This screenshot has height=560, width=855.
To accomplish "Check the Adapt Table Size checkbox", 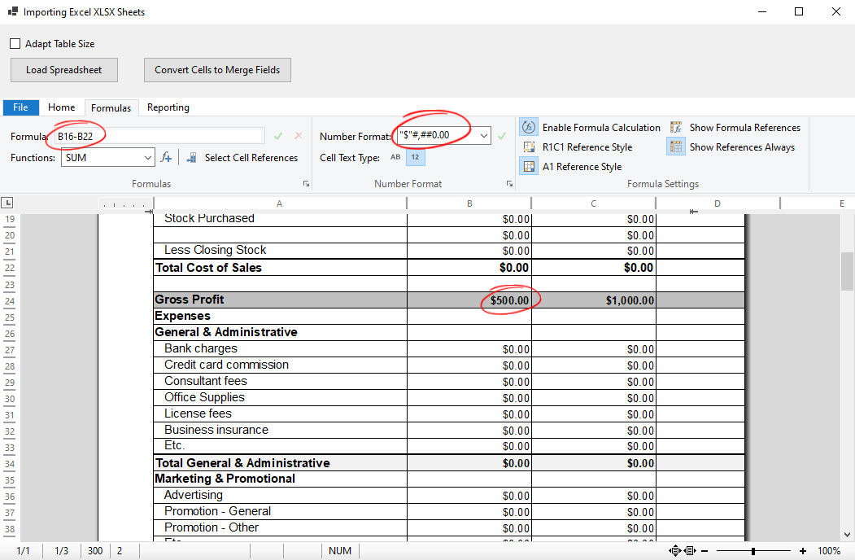I will point(15,44).
